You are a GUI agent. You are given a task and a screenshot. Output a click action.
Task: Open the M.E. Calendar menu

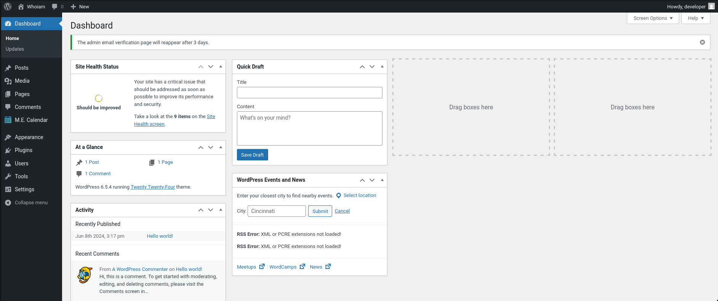click(31, 120)
